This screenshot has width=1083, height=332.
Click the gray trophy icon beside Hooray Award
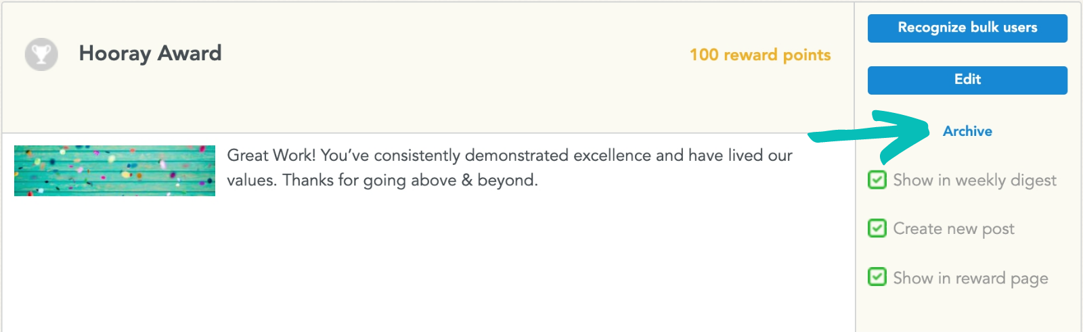(41, 54)
